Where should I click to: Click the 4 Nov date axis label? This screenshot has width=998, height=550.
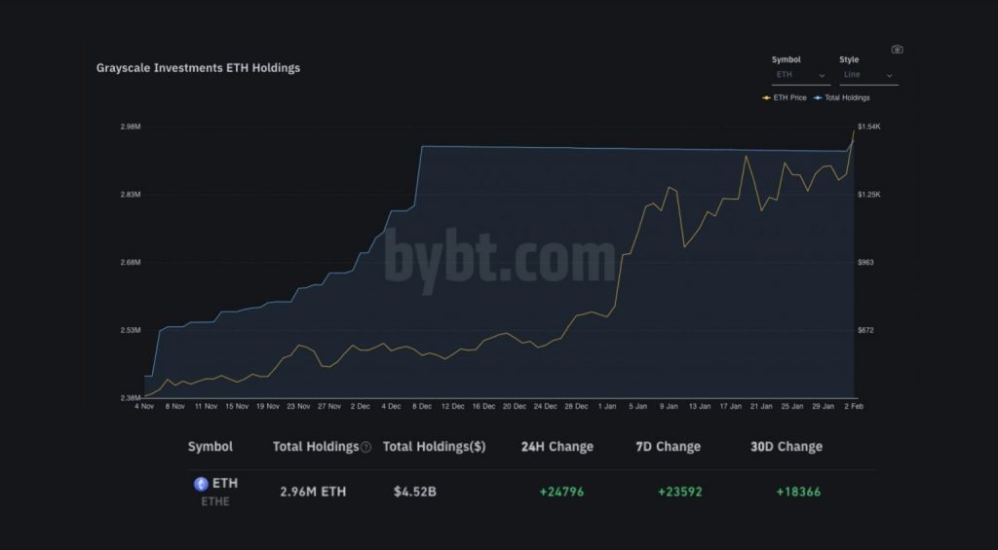[x=144, y=406]
